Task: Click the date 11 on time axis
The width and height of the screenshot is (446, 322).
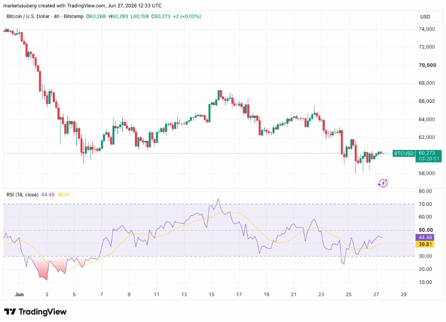Action: 157,295
